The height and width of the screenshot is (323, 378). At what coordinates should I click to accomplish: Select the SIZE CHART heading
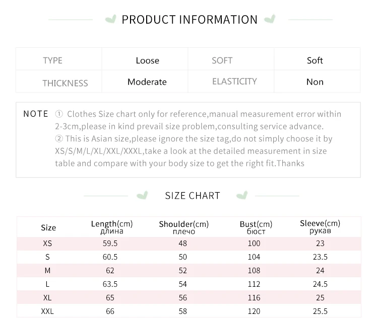[193, 196]
